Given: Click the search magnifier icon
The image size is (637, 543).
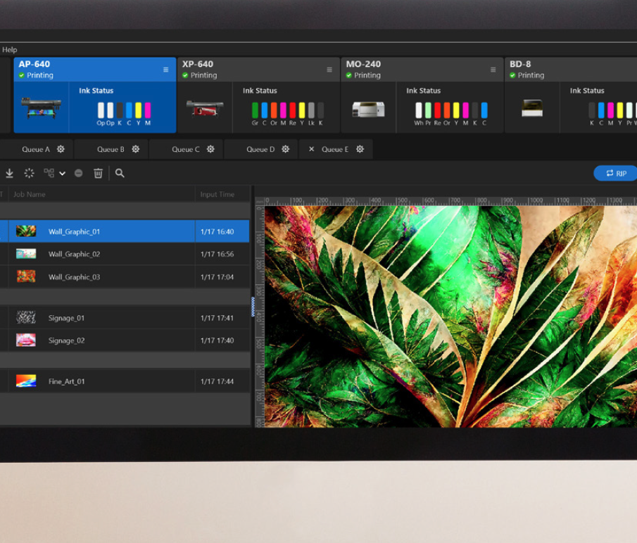Looking at the screenshot, I should point(120,173).
